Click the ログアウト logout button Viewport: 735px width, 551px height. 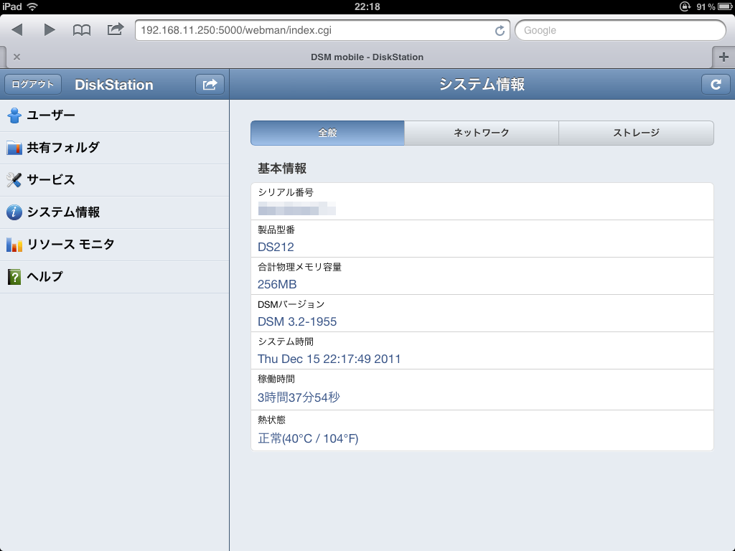point(33,85)
